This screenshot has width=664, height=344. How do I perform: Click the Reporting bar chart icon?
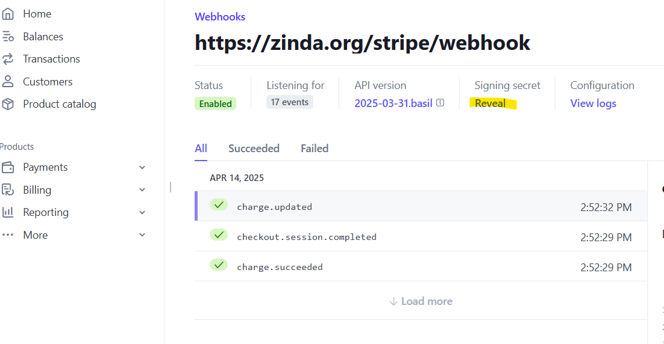8,212
